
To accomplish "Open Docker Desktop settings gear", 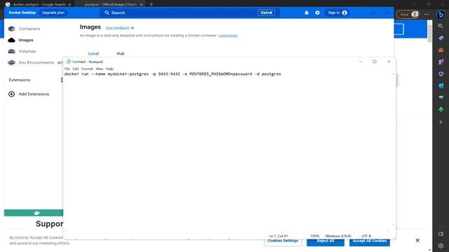I will pos(317,13).
